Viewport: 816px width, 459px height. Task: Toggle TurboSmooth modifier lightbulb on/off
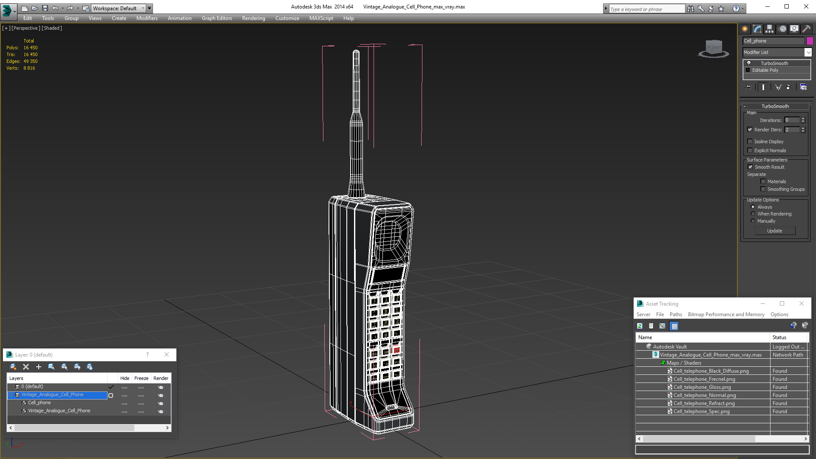(x=749, y=63)
